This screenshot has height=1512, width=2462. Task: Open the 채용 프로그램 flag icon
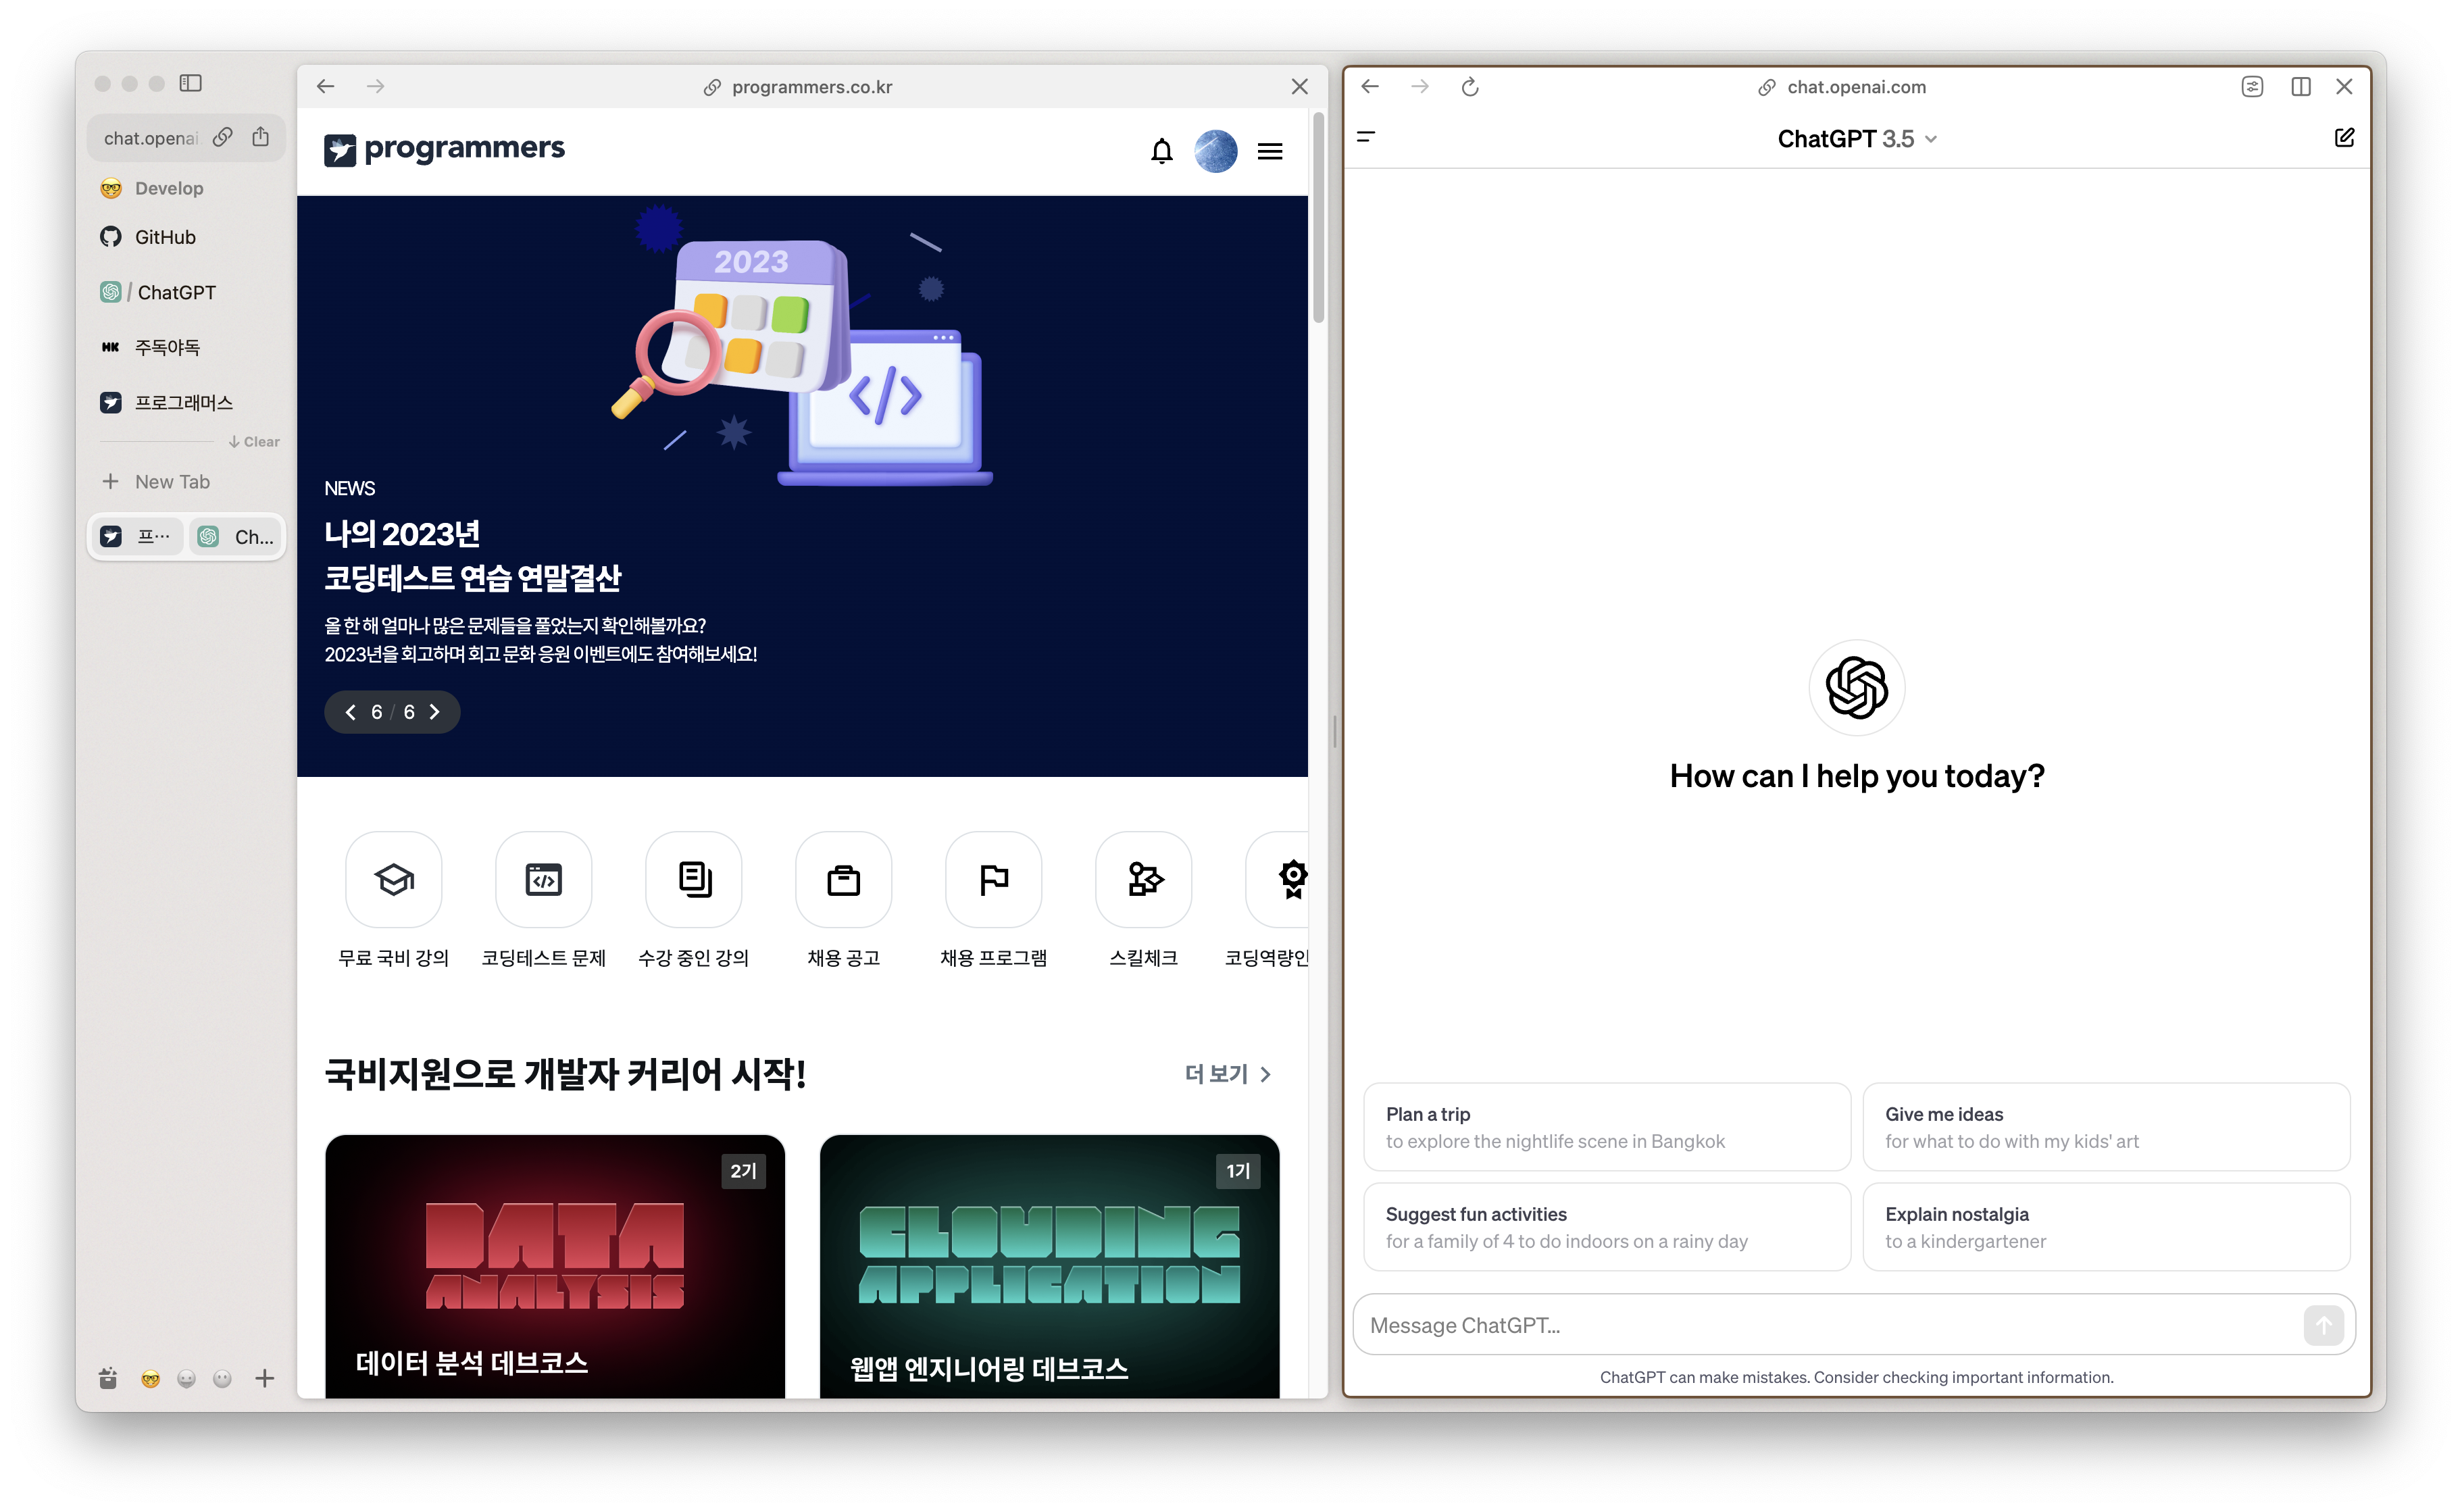[994, 880]
